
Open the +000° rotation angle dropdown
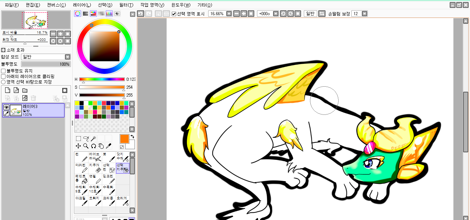pyautogui.click(x=276, y=14)
